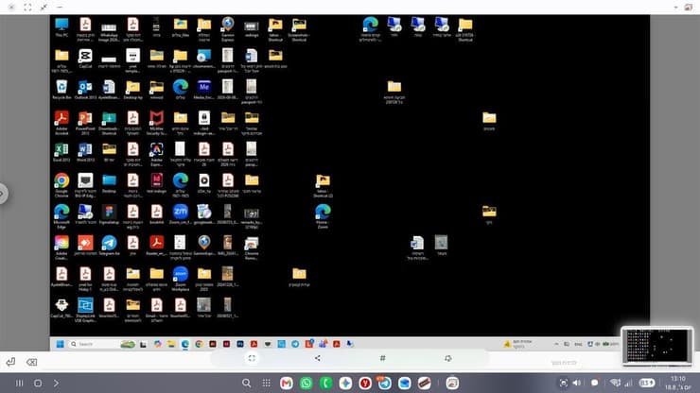Open Outlook 2013 desktop shortcut
The image size is (700, 393).
coord(85,90)
